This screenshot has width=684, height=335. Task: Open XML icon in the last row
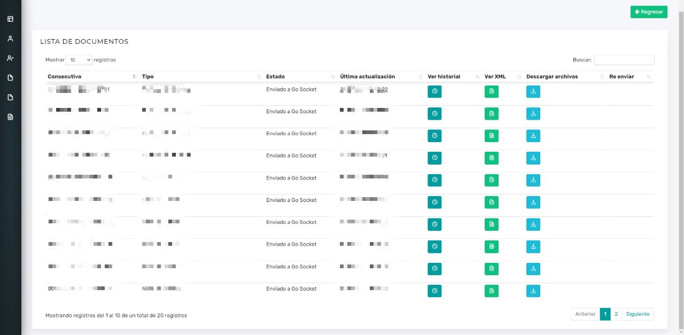tap(492, 291)
